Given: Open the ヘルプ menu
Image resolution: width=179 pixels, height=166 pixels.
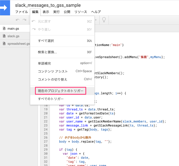Looking at the screenshot, I should 96,12.
